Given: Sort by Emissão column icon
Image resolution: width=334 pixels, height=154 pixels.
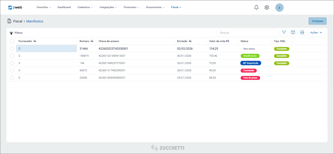Looking at the screenshot, I should coord(190,41).
